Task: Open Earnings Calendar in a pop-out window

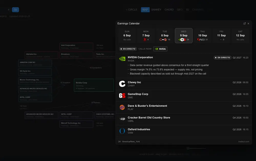Action: [x=244, y=24]
